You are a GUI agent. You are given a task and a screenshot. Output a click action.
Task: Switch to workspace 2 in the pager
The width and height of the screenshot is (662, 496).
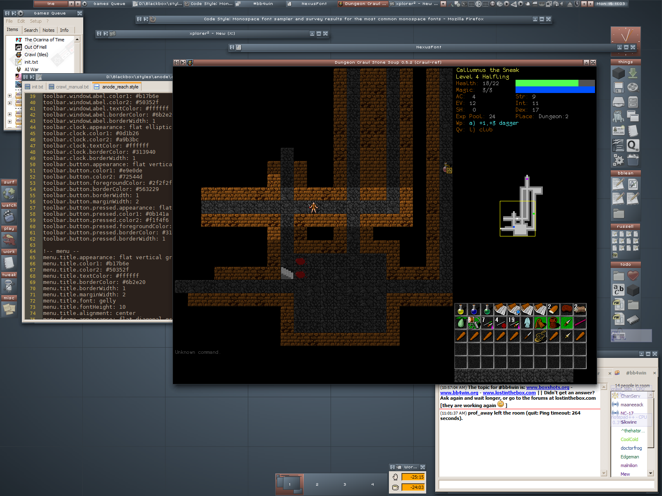coord(317,484)
